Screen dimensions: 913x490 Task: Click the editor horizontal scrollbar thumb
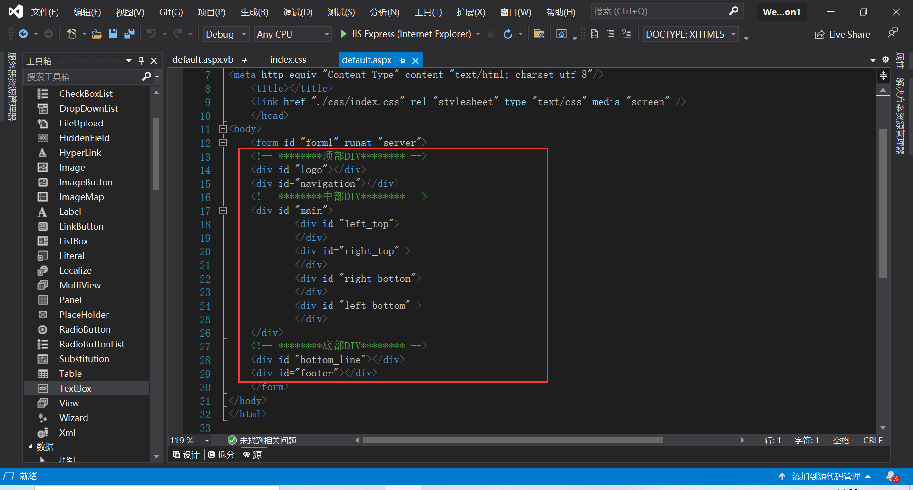tap(513, 440)
